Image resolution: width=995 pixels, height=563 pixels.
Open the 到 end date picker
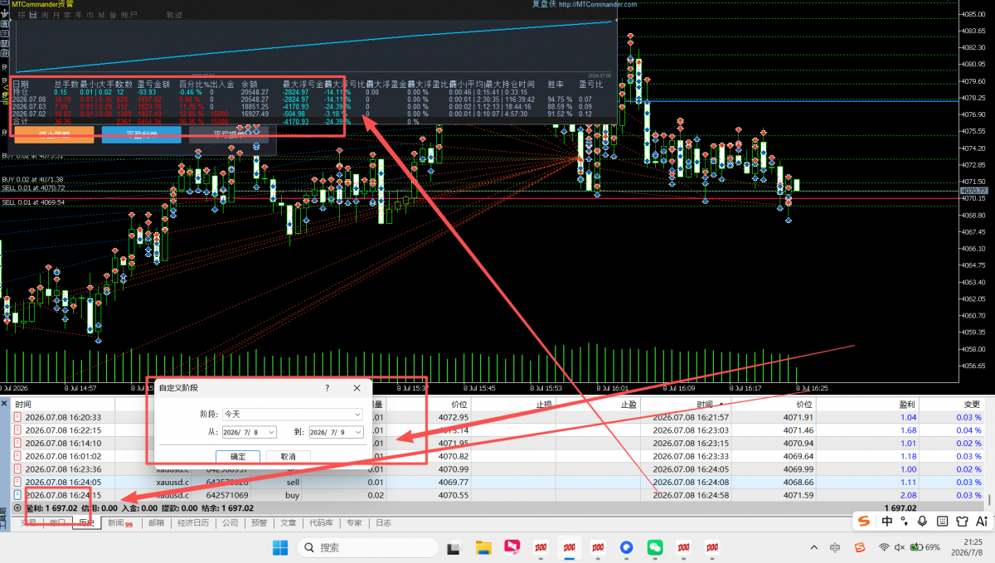[x=335, y=432]
